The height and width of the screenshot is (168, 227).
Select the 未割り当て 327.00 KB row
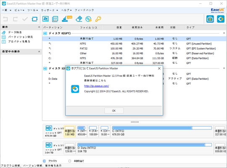click(134, 63)
